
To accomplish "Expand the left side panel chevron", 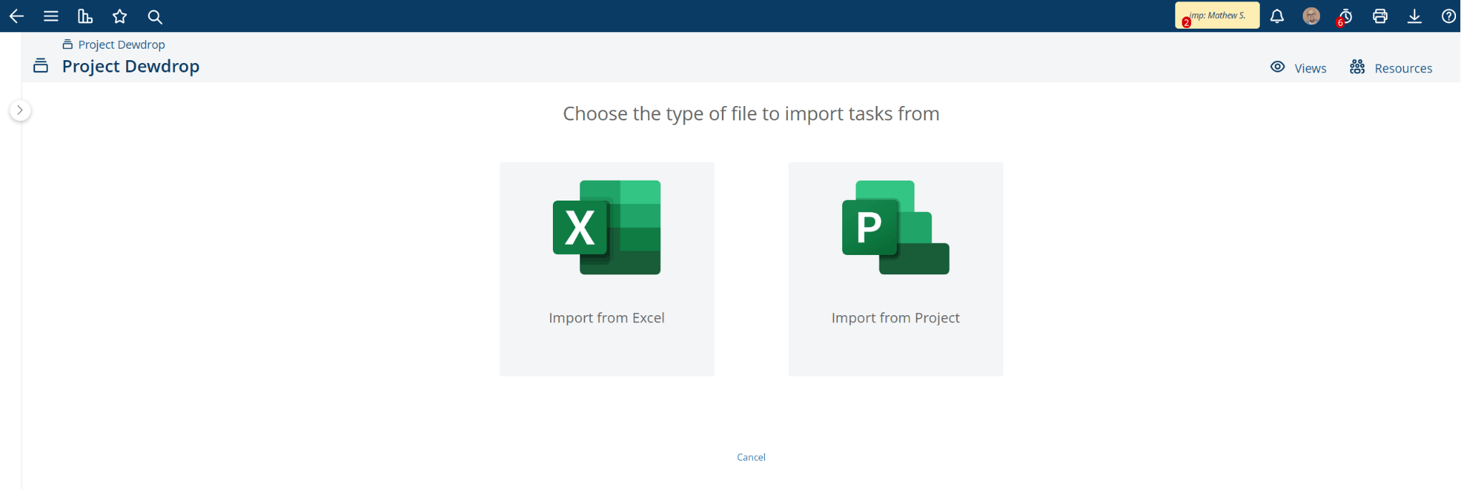I will [20, 110].
